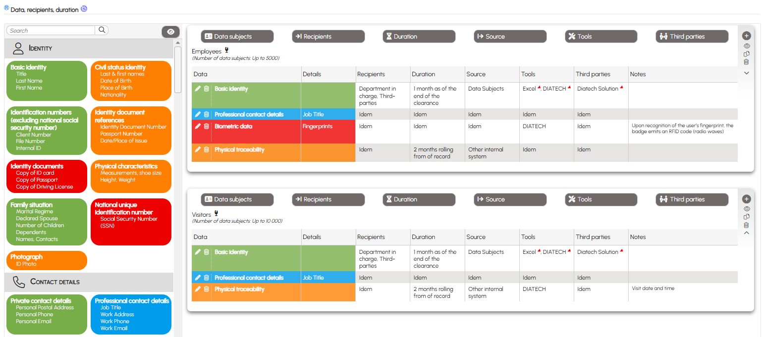The height and width of the screenshot is (337, 763).
Task: Click the Third parties button in the Visitors card
Action: pos(692,199)
